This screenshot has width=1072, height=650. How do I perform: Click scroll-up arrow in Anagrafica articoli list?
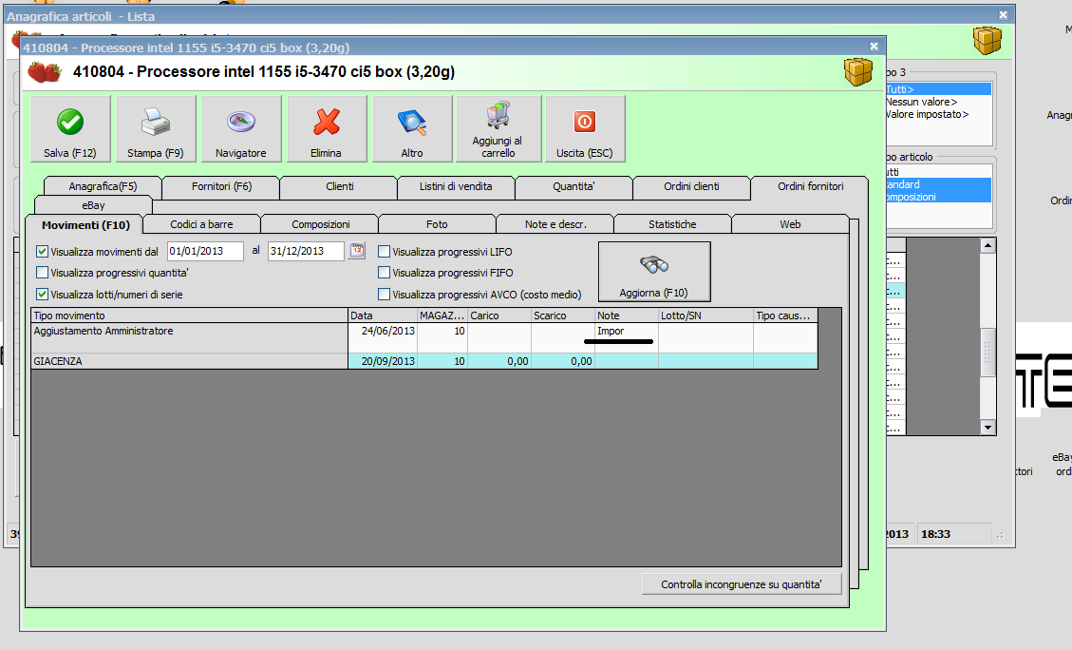click(987, 245)
